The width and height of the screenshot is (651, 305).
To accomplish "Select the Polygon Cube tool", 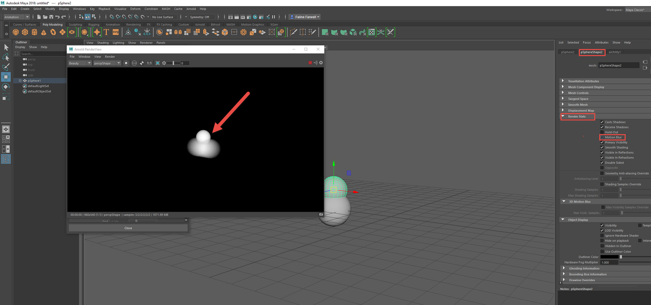I will [x=25, y=32].
